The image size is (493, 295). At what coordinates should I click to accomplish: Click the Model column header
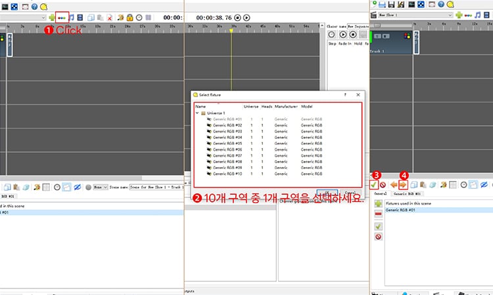pyautogui.click(x=307, y=107)
